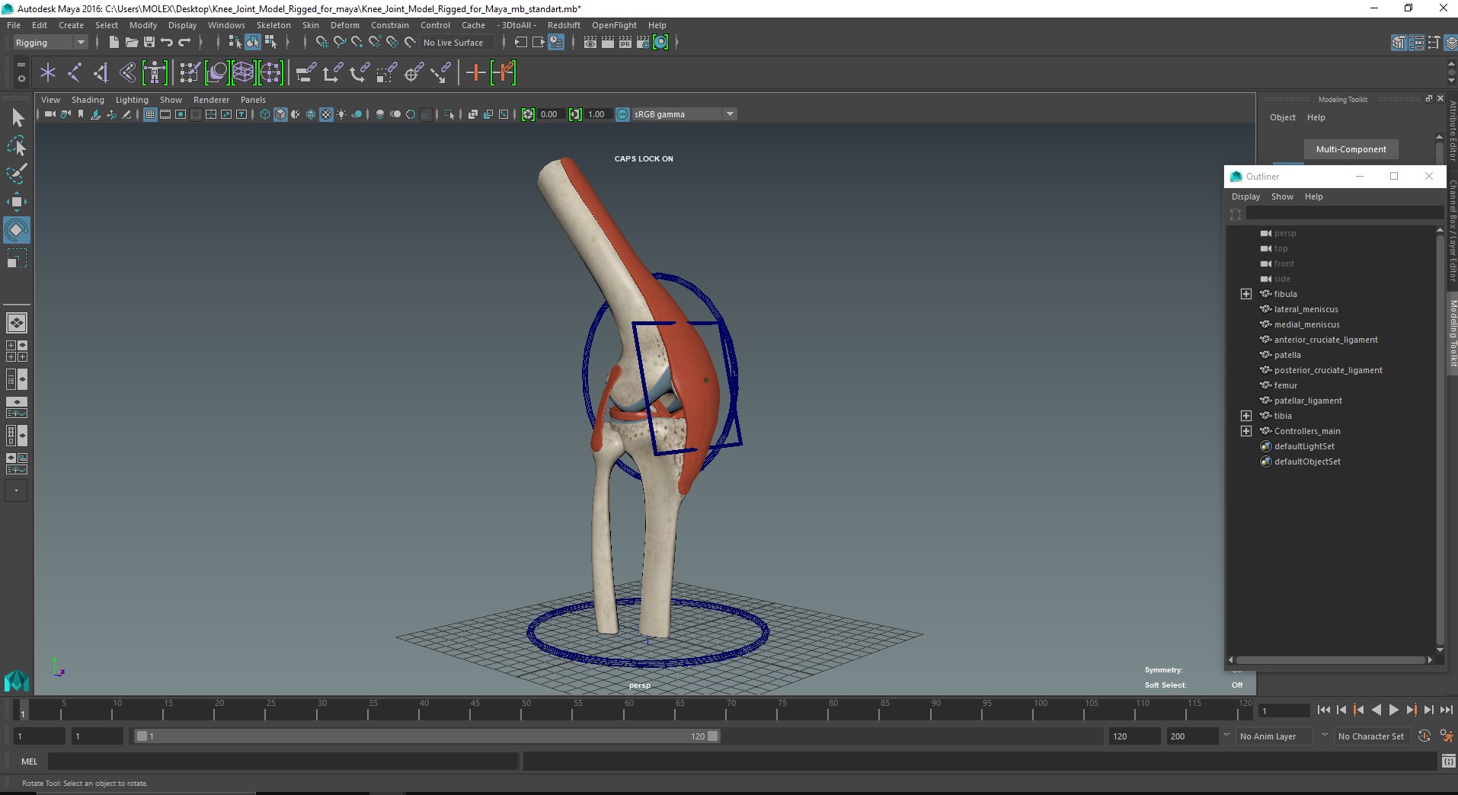Open the Redshift menu
Screen dimensions: 1458x795
click(564, 25)
